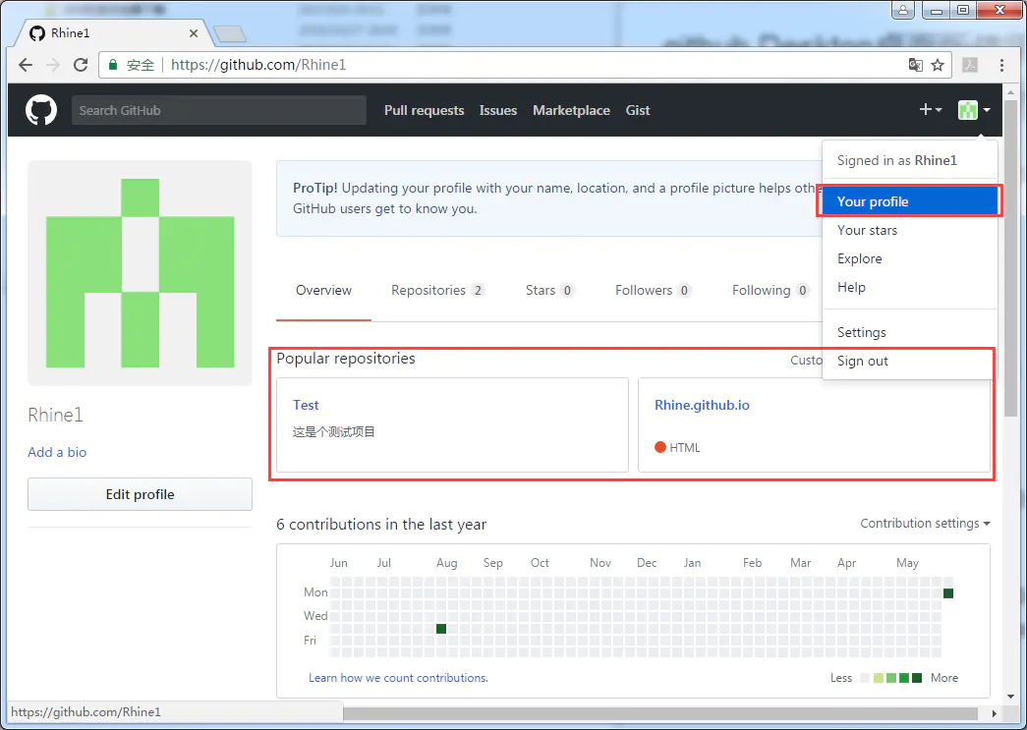Viewport: 1027px width, 730px height.
Task: Select Help in the user menu
Action: tap(910, 288)
